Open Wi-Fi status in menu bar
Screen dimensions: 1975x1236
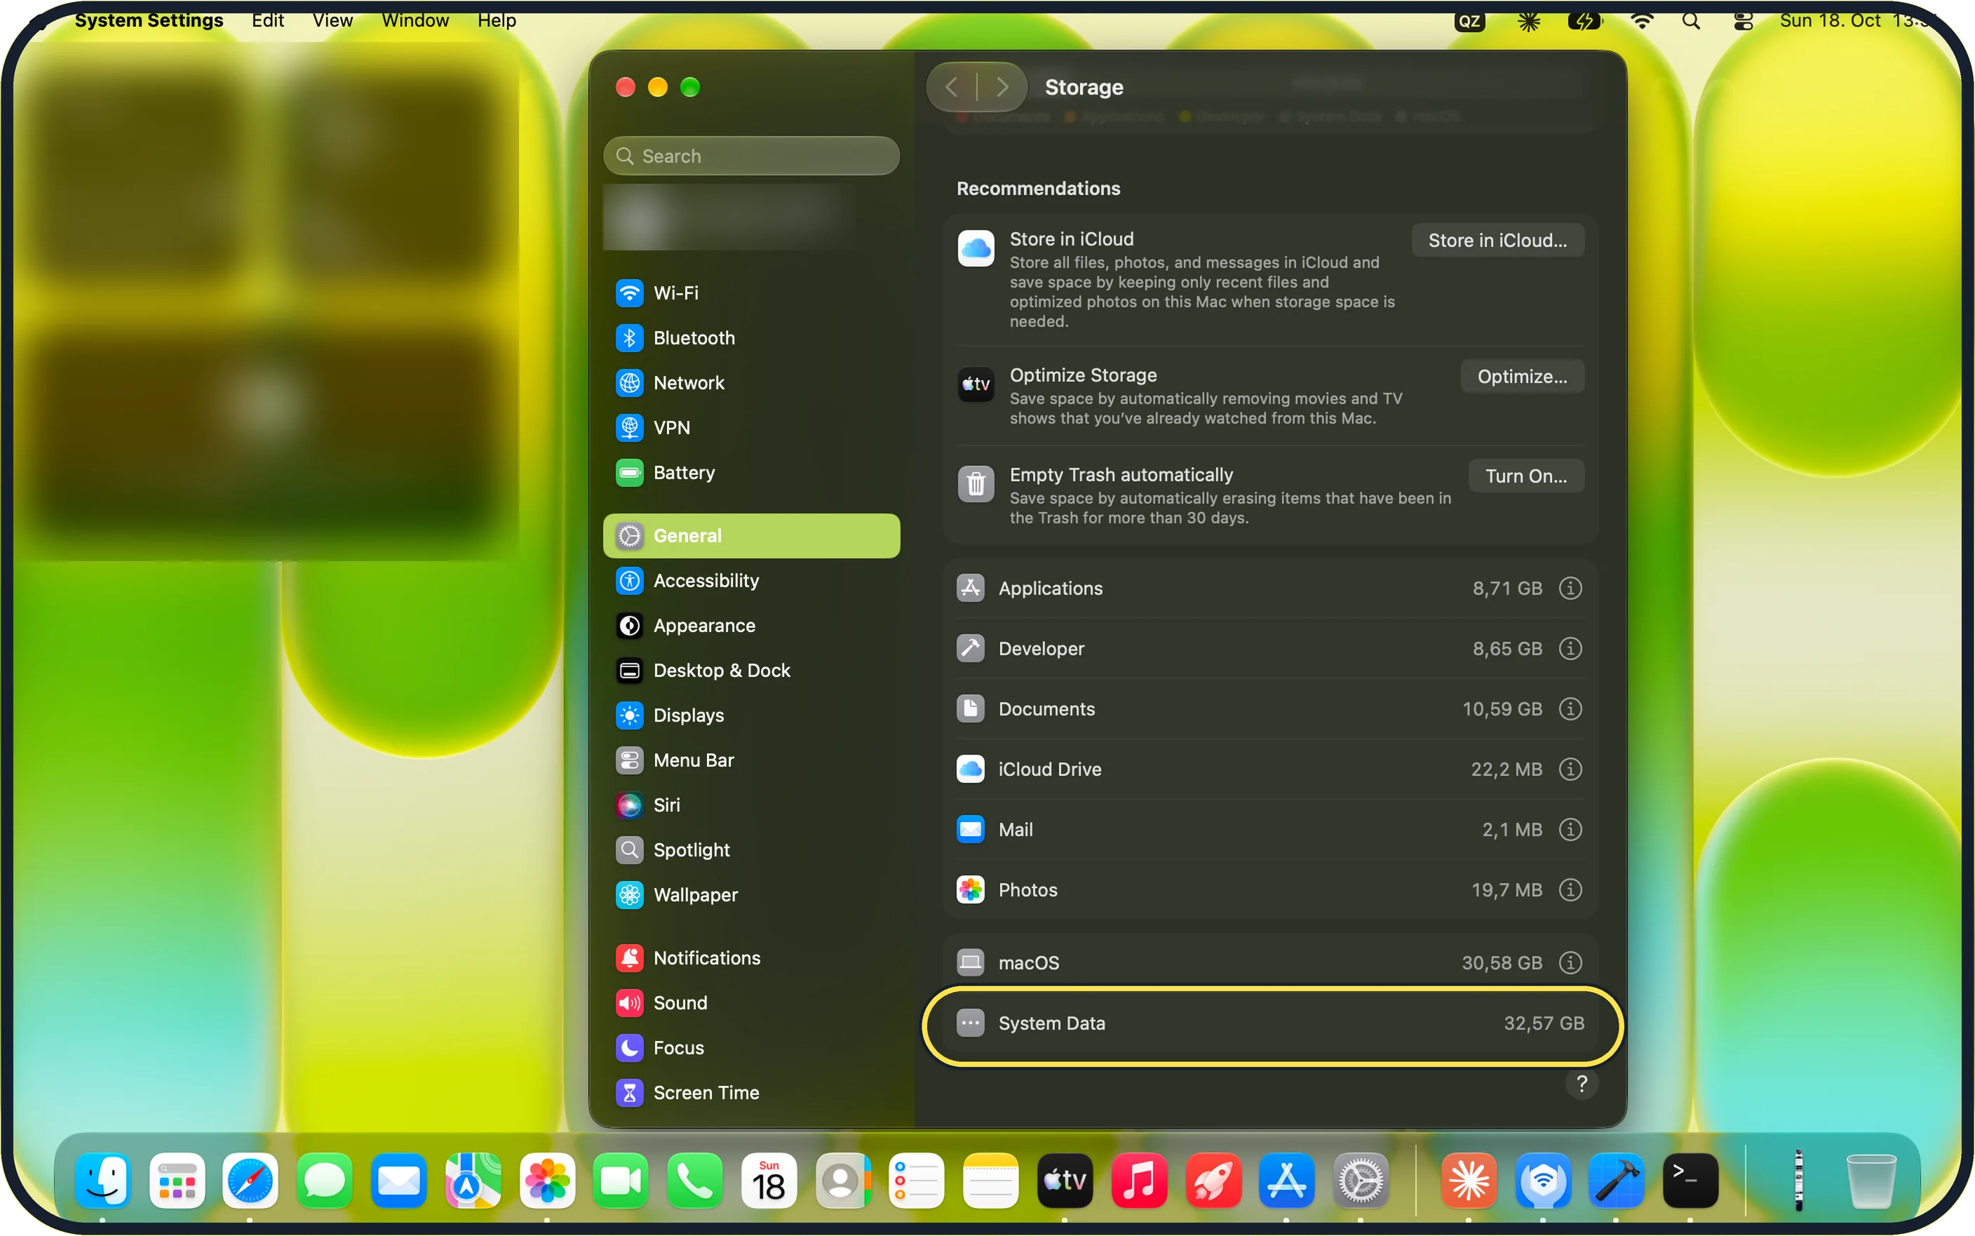pyautogui.click(x=1642, y=20)
